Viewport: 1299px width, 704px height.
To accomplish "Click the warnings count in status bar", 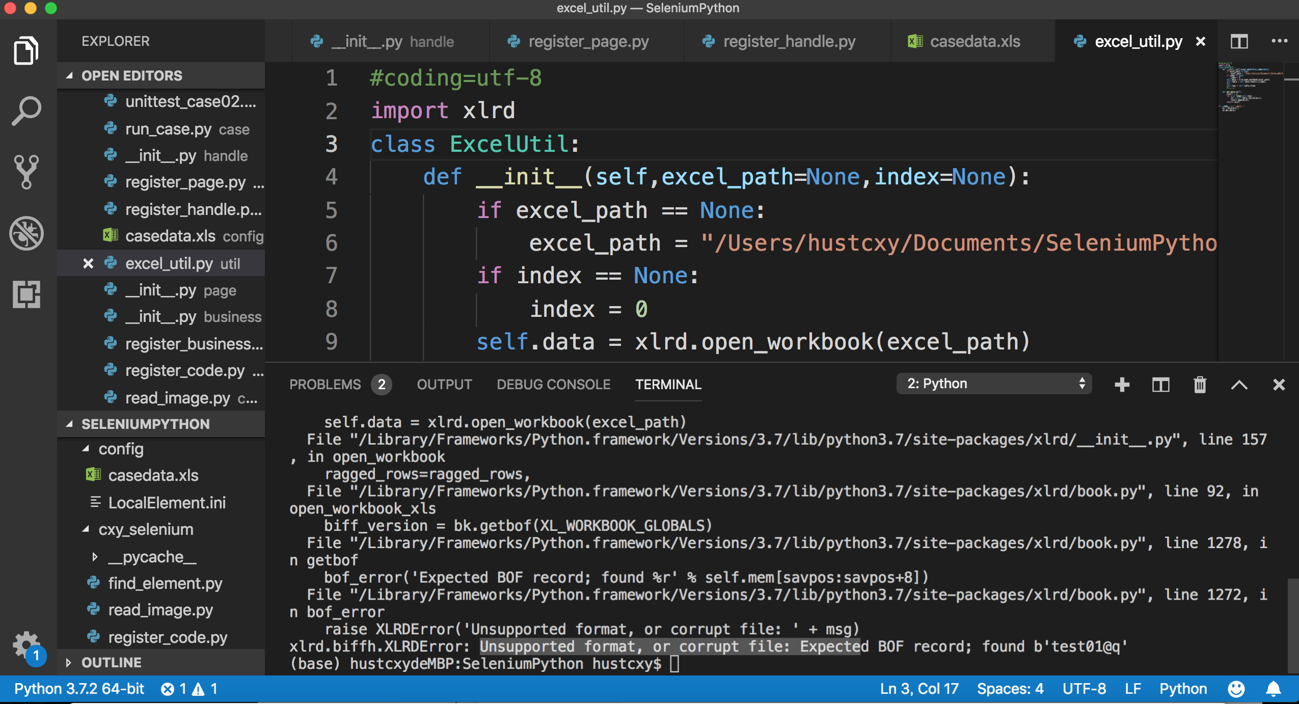I will pos(205,689).
